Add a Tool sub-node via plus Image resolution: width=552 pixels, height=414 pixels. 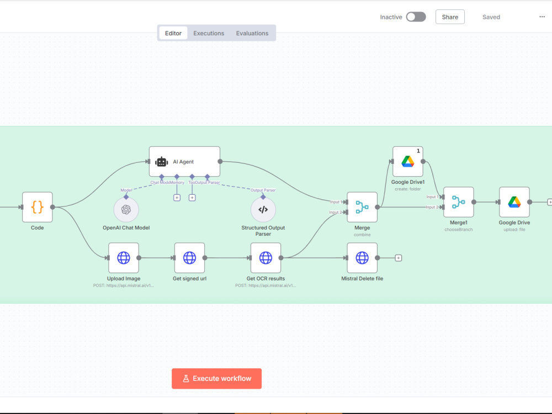pos(192,198)
